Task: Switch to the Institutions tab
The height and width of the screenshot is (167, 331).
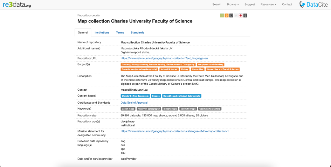Action: (x=102, y=33)
